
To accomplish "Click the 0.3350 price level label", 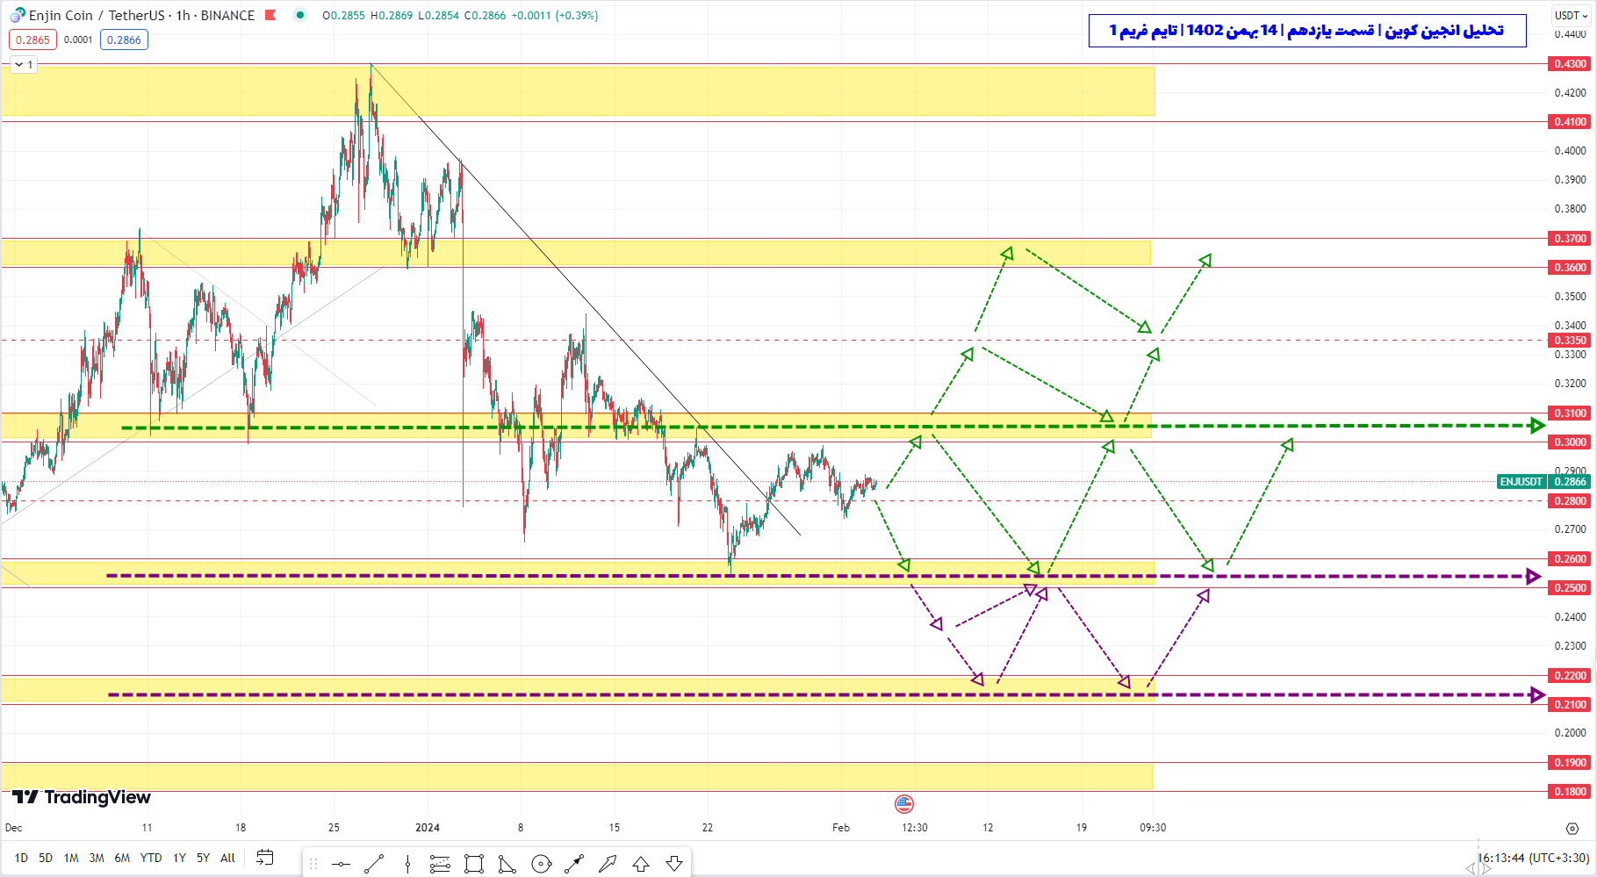I will [x=1571, y=340].
